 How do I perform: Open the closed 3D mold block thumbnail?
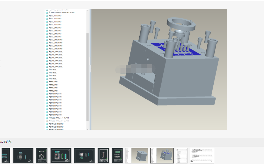pyautogui.click(x=137, y=156)
